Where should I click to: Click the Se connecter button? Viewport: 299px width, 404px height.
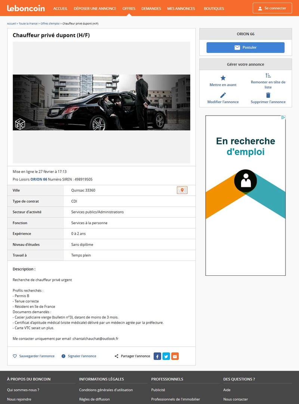click(272, 8)
